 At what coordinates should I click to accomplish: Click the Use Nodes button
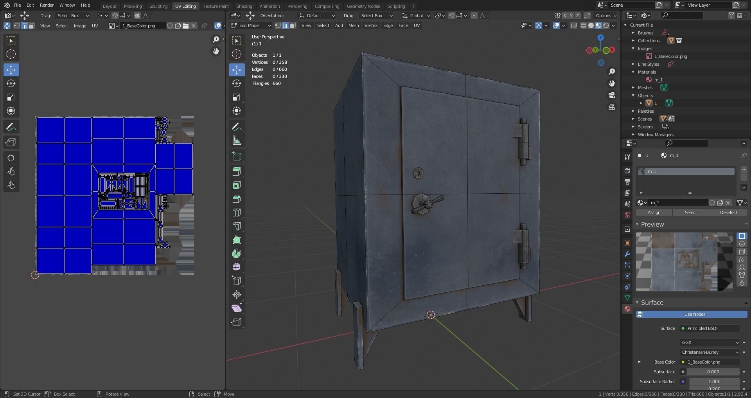692,314
